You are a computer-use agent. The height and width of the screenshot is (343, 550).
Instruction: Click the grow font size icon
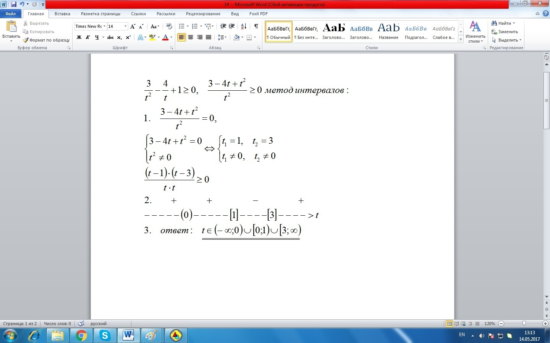[x=133, y=26]
